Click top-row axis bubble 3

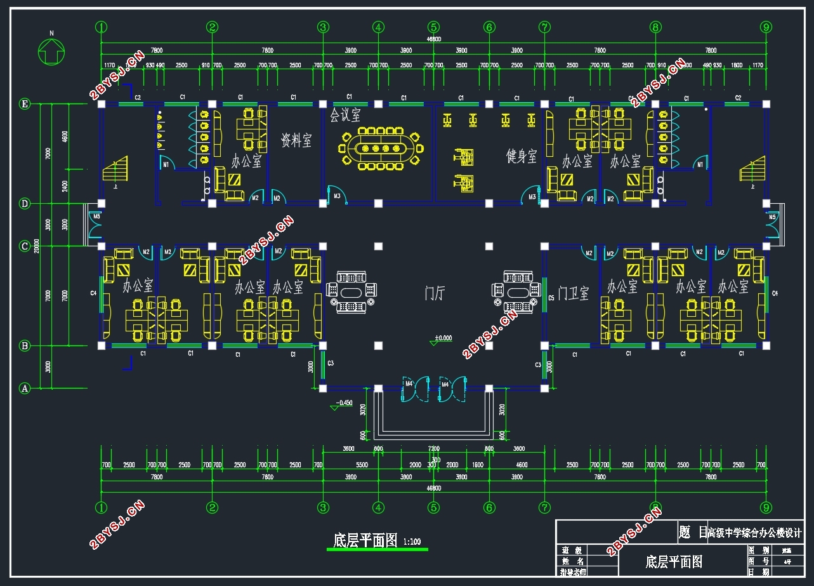pos(323,27)
